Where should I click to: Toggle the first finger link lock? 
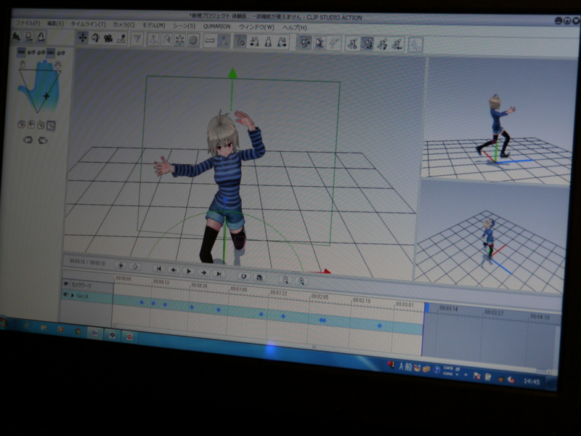coord(22,52)
